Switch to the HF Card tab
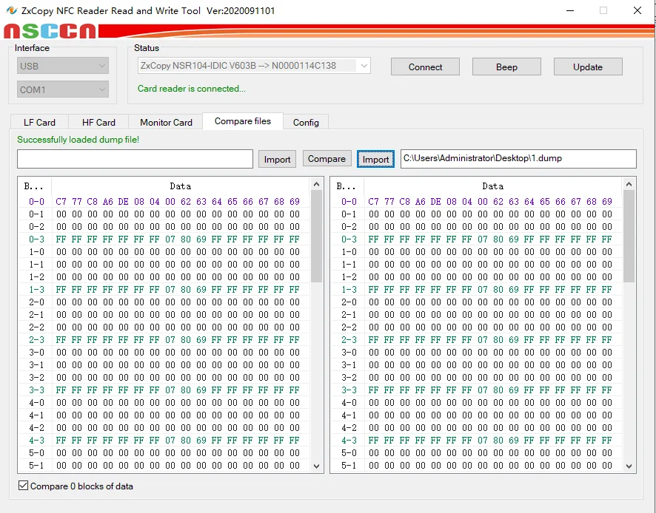 click(98, 123)
